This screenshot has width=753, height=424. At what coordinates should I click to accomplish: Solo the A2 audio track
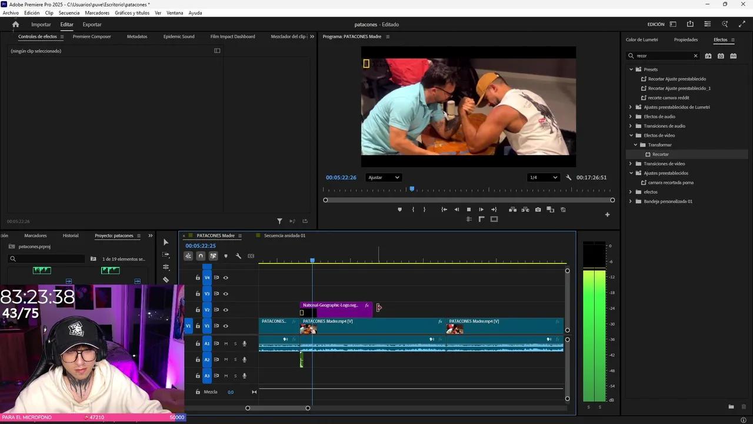(x=235, y=360)
